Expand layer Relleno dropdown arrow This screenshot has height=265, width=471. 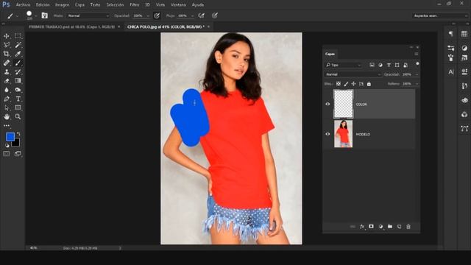point(417,84)
